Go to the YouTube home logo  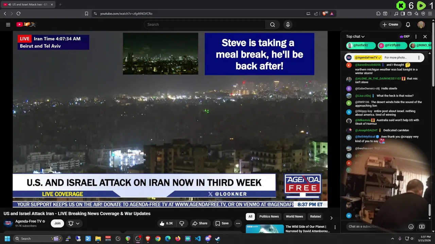pyautogui.click(x=26, y=24)
